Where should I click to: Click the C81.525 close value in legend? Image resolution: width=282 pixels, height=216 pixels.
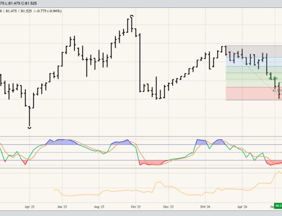coord(25,11)
